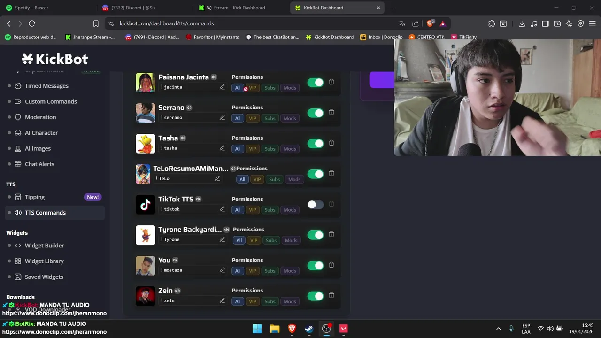Delete the Tasha voice with trash icon
The width and height of the screenshot is (601, 338).
pyautogui.click(x=331, y=143)
